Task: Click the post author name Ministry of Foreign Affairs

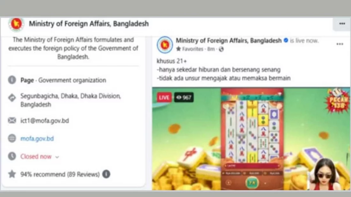Action: coord(228,41)
